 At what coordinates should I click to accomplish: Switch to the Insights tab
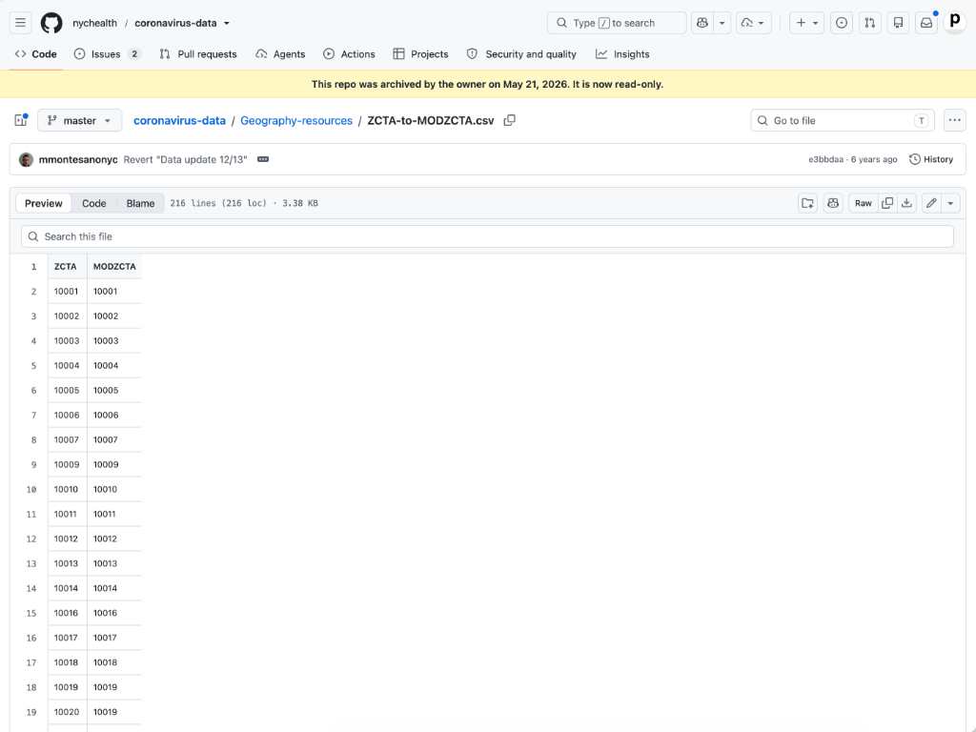(622, 54)
